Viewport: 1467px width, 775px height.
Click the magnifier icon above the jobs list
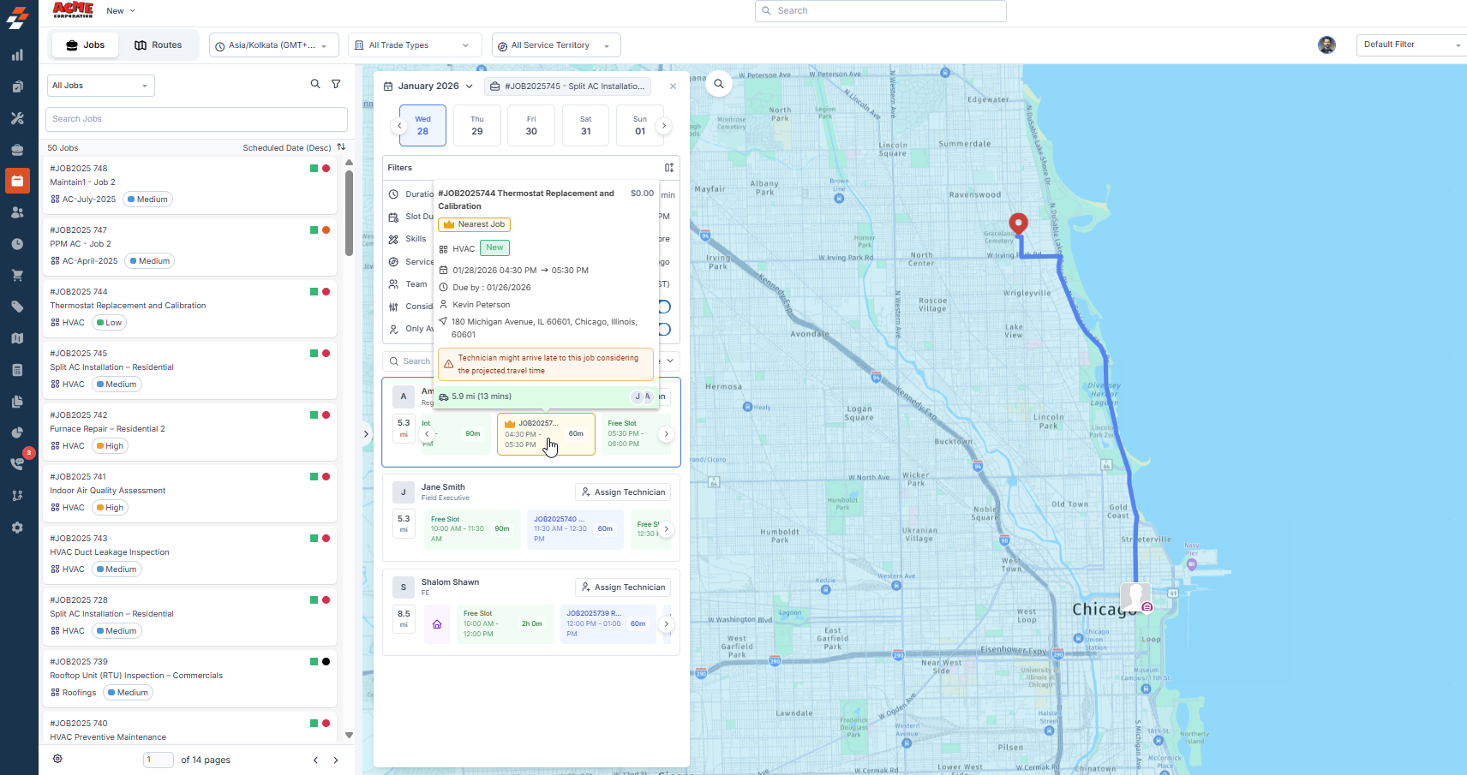[315, 84]
